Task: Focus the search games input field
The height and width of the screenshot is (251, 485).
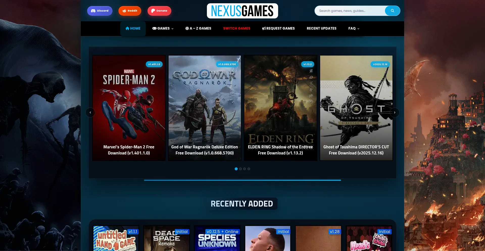Action: click(x=350, y=11)
